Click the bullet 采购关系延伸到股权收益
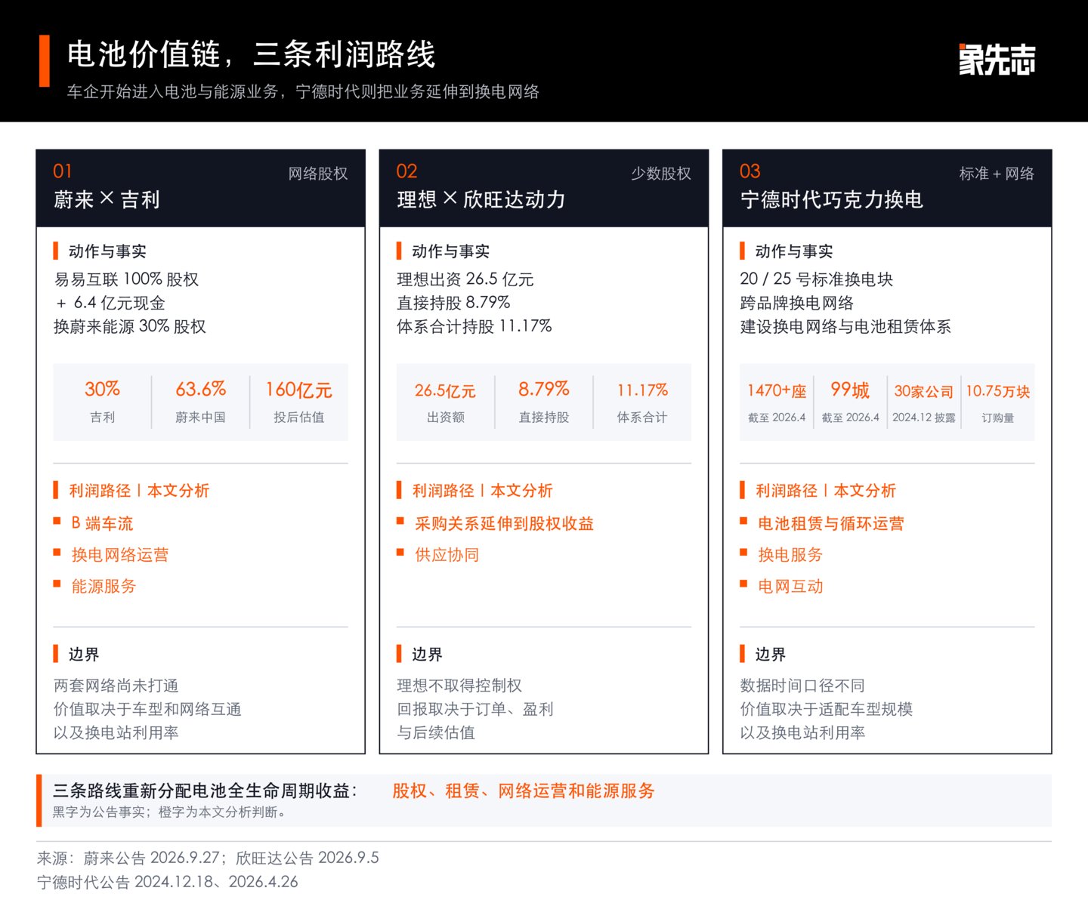Screen dimensions: 1088x903 [504, 523]
